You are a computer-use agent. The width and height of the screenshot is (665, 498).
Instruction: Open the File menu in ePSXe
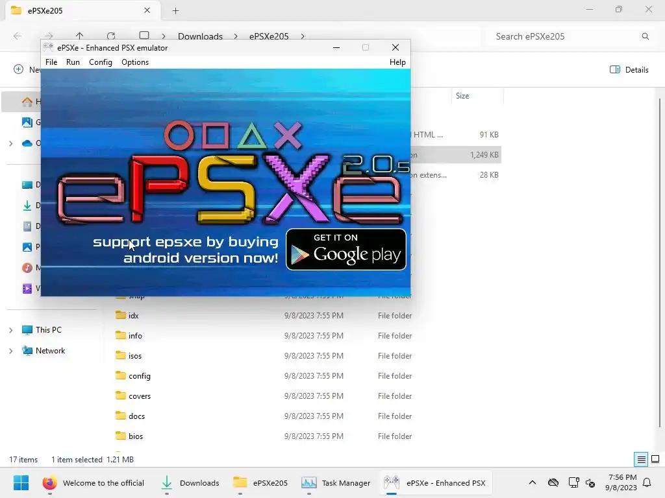[51, 62]
